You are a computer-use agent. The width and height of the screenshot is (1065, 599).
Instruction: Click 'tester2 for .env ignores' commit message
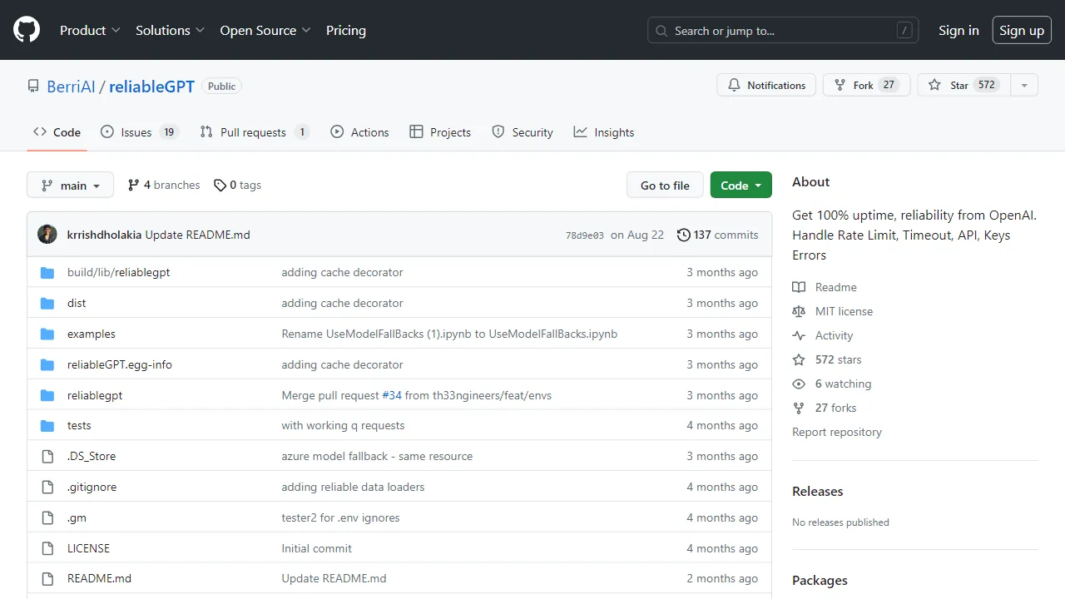point(340,517)
